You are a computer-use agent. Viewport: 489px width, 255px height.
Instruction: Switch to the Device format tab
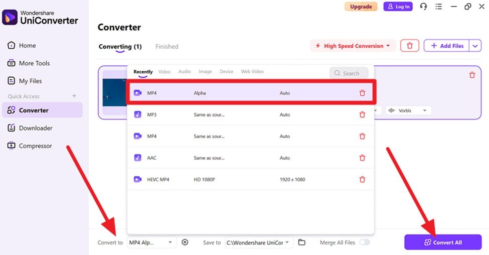pos(226,71)
